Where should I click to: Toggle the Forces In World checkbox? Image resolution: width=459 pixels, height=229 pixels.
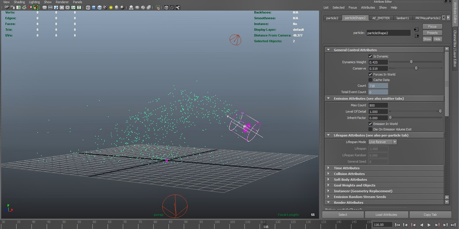tap(370, 74)
